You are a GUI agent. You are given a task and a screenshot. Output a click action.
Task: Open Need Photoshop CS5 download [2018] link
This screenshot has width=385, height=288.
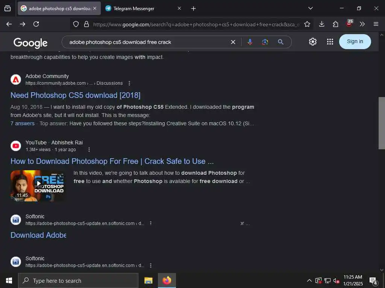tap(75, 95)
